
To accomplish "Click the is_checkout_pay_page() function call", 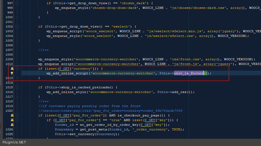I will [x=141, y=115].
